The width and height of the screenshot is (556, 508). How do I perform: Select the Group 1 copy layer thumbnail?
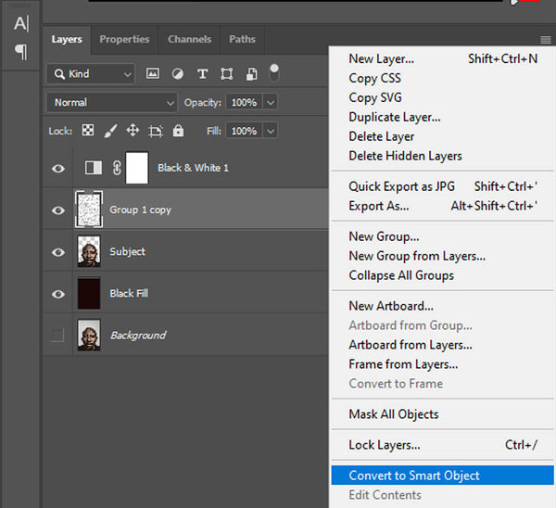tap(89, 210)
